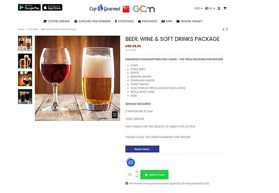Click the Add to cart button
This screenshot has width=279, height=193.
tap(154, 175)
